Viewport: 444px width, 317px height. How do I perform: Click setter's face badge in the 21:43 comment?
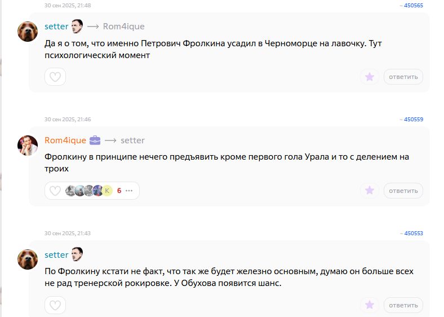click(x=77, y=254)
